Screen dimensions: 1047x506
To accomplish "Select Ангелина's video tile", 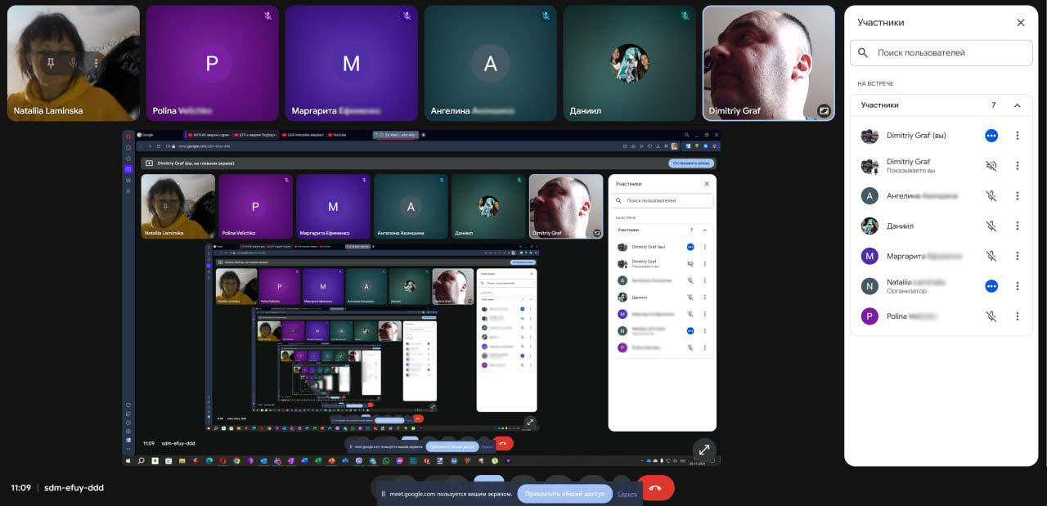I will coord(491,64).
